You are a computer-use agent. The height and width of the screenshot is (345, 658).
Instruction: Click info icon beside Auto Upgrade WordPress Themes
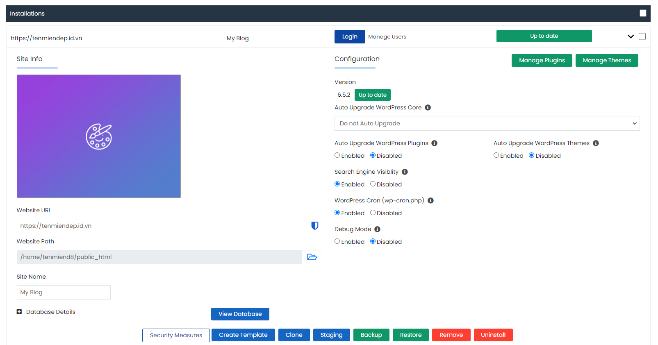596,143
